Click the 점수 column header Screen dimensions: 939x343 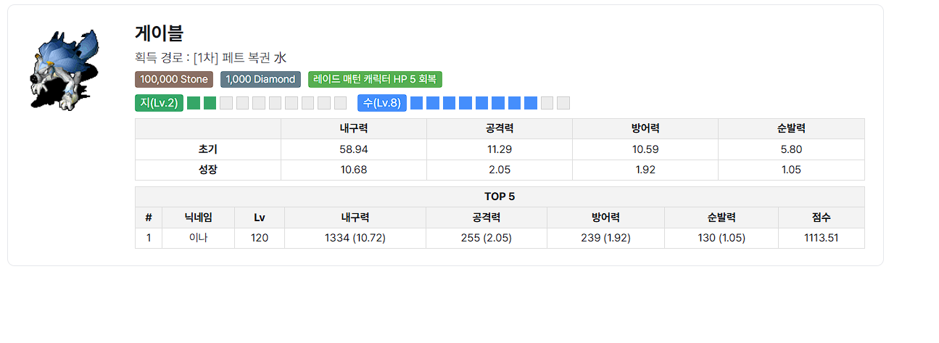822,217
